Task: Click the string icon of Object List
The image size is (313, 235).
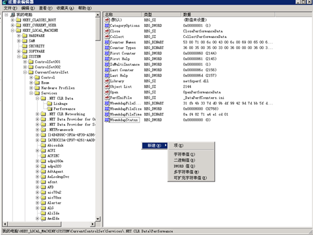Action: coord(107,87)
